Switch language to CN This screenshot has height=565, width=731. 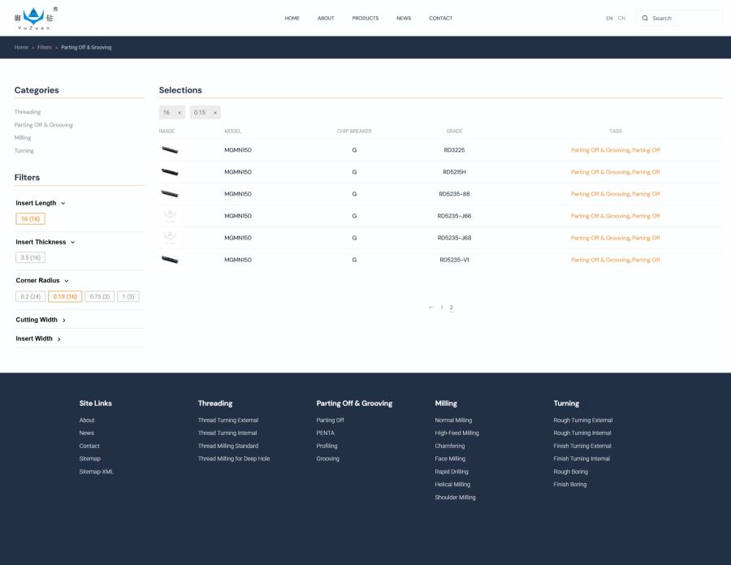621,18
